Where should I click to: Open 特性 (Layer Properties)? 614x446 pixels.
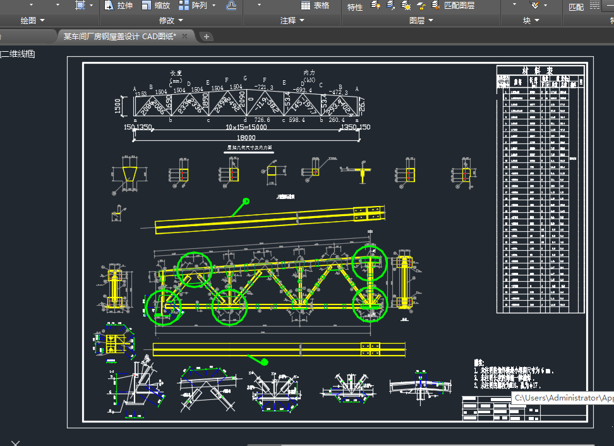(x=355, y=7)
